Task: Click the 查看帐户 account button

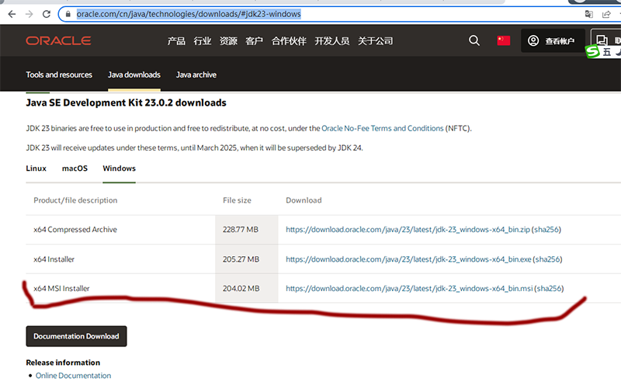Action: click(552, 41)
